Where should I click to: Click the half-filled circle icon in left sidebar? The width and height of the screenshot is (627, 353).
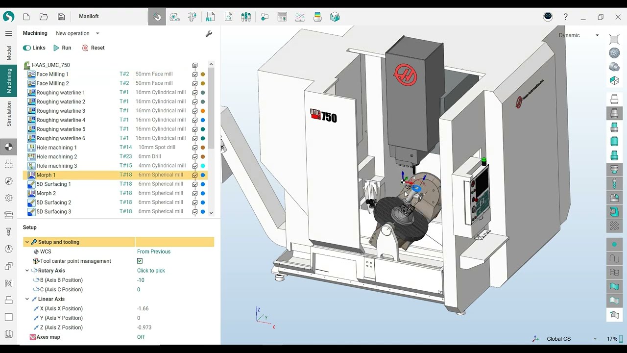pyautogui.click(x=8, y=147)
